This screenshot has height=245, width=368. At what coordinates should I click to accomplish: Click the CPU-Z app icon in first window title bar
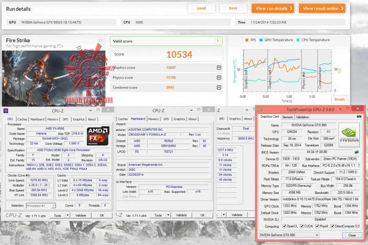(x=6, y=110)
